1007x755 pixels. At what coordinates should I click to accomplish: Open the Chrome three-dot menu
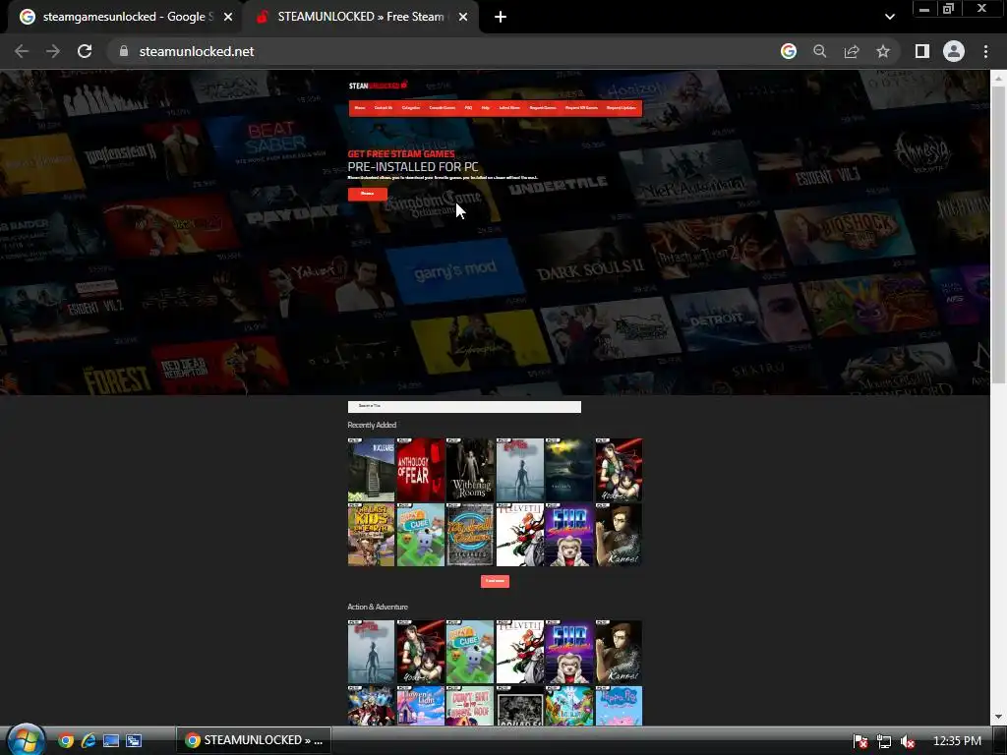[x=985, y=51]
